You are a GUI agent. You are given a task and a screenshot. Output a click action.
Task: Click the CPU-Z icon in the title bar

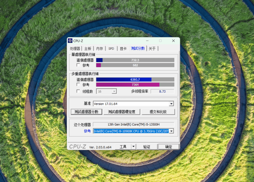[70, 41]
